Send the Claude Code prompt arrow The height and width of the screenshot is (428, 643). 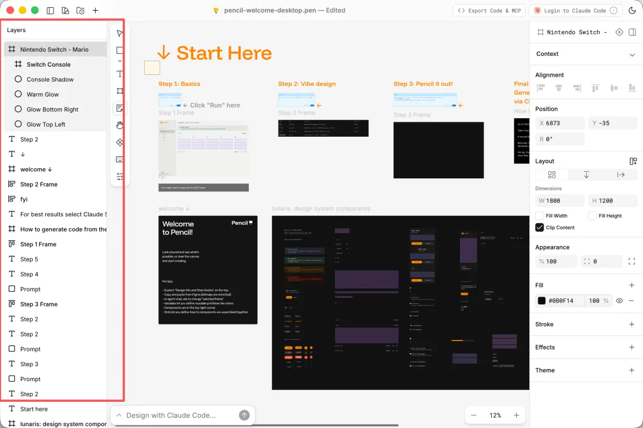coord(244,416)
